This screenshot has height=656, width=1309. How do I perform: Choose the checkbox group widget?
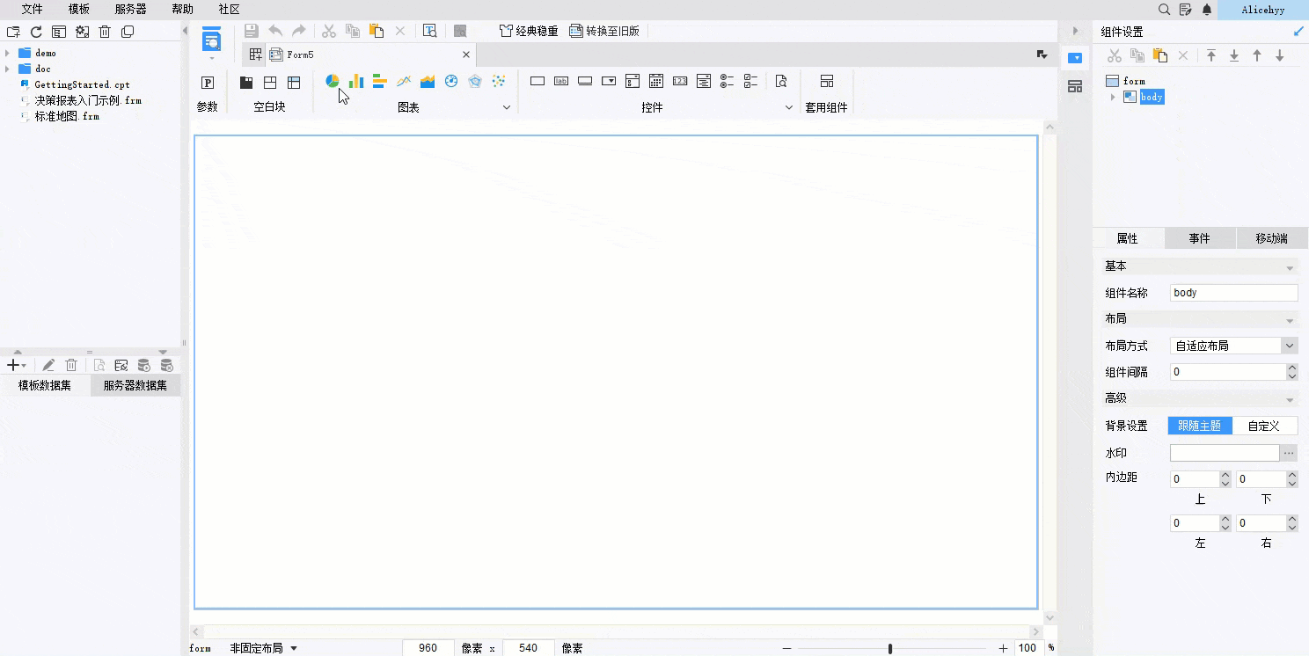click(x=751, y=81)
